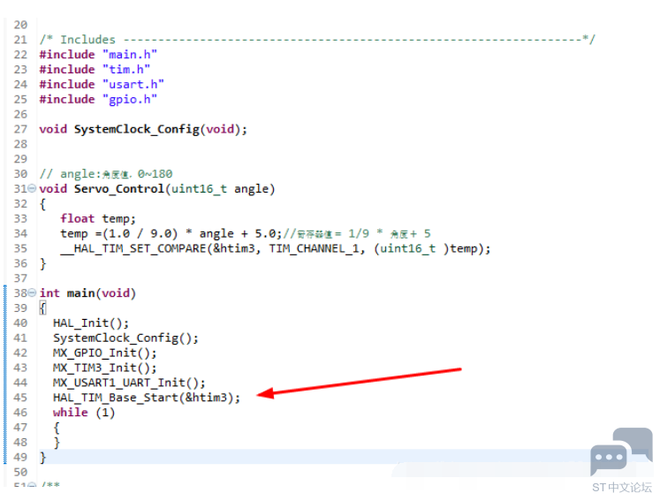
Task: Click the MX_GPIO_Init(); call
Action: [105, 353]
